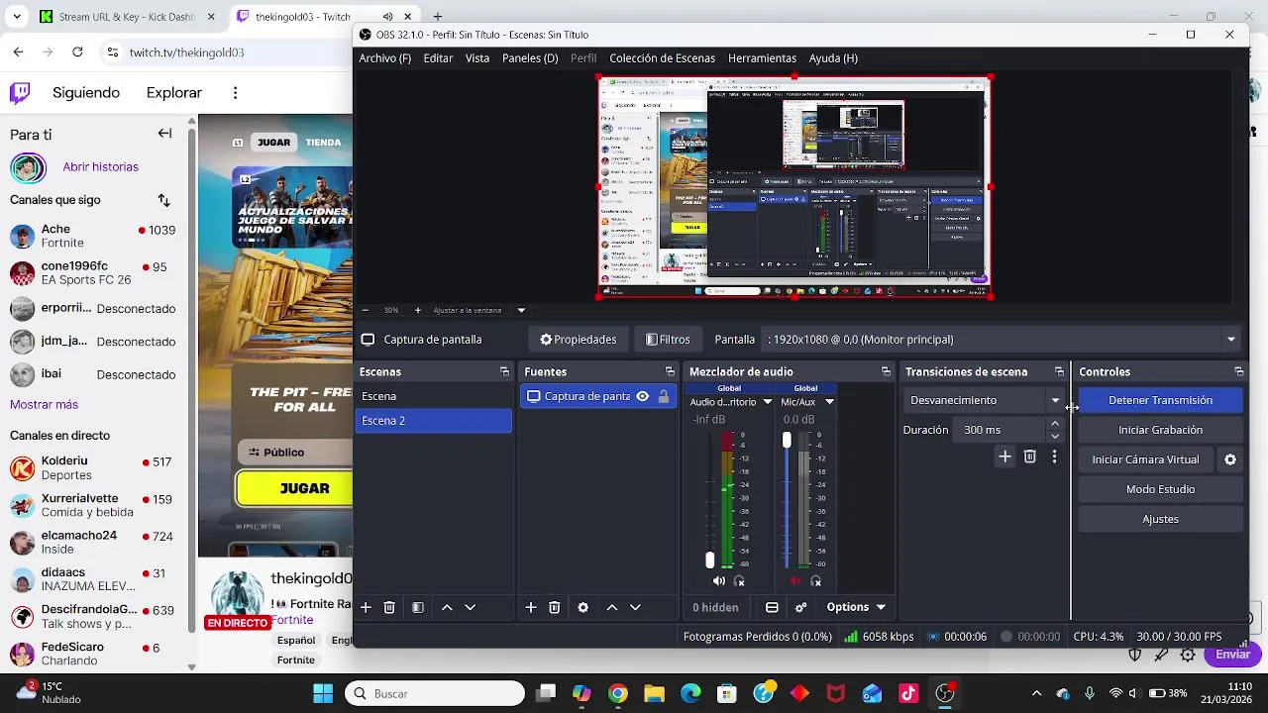Click the Detener Transmisión button
The image size is (1268, 713).
(1161, 400)
